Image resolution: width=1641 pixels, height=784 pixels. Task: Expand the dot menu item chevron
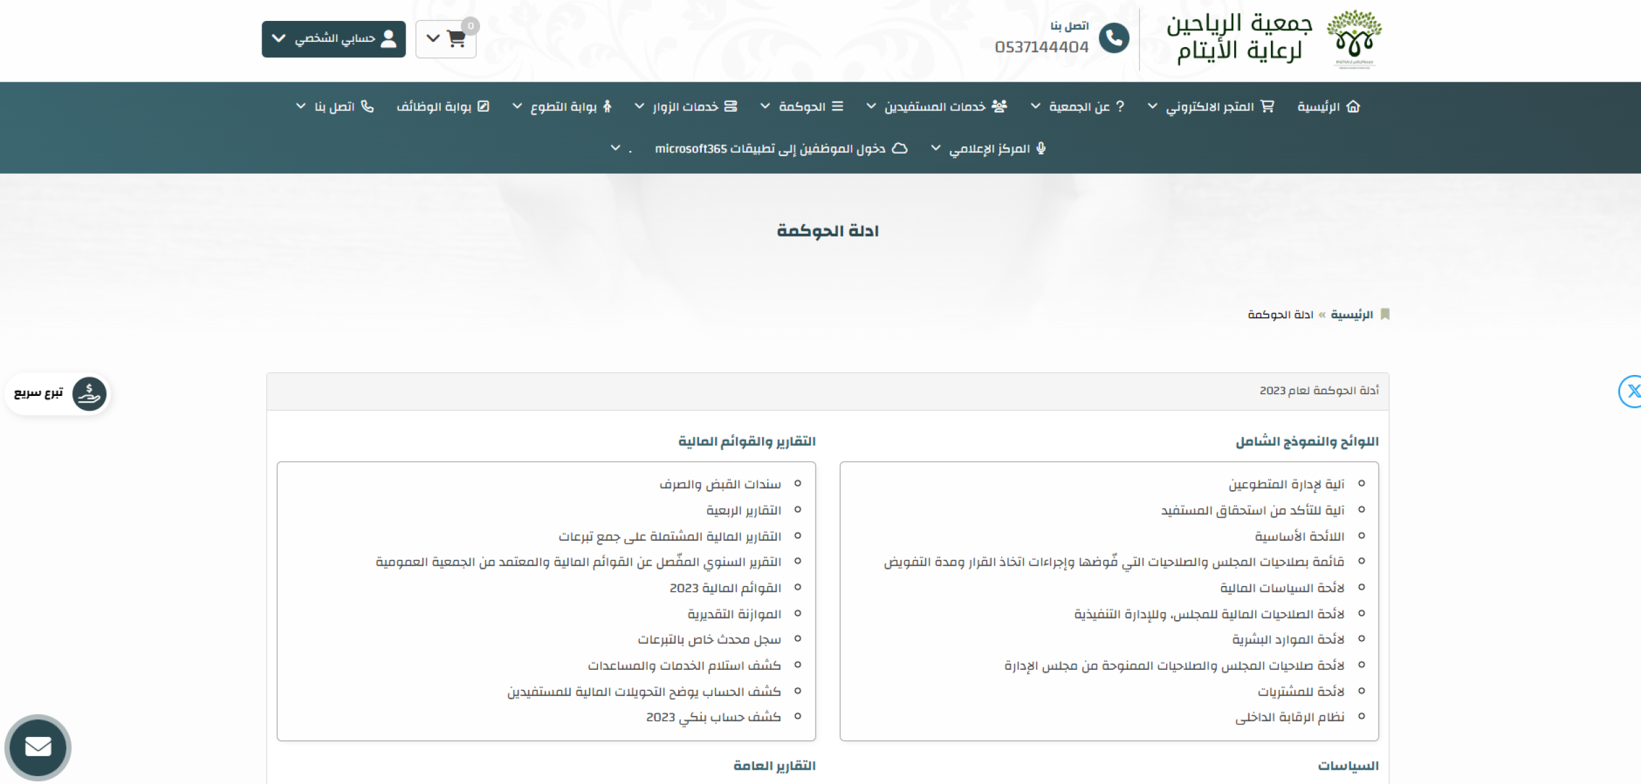pos(615,148)
